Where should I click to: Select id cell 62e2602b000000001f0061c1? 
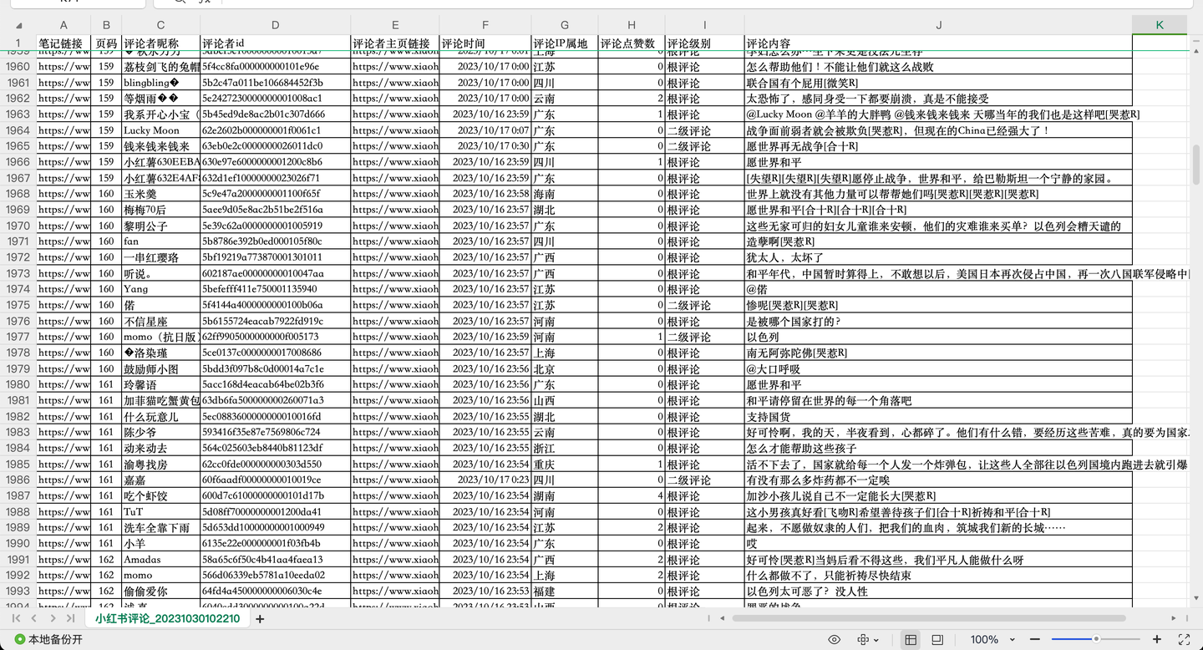coord(275,130)
